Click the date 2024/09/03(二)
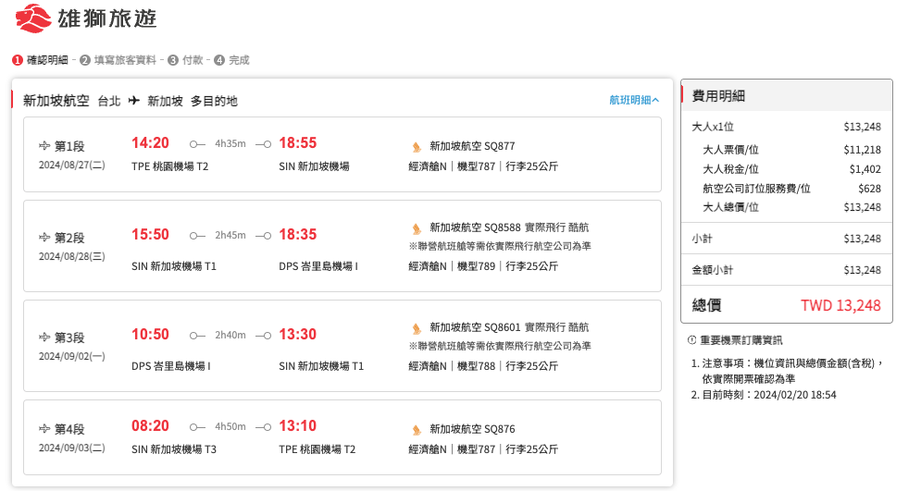Viewport: 921px width, 491px height. [x=71, y=448]
